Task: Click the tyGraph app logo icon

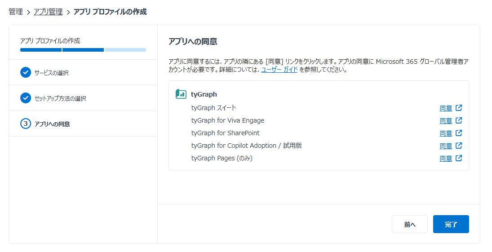Action: click(181, 94)
